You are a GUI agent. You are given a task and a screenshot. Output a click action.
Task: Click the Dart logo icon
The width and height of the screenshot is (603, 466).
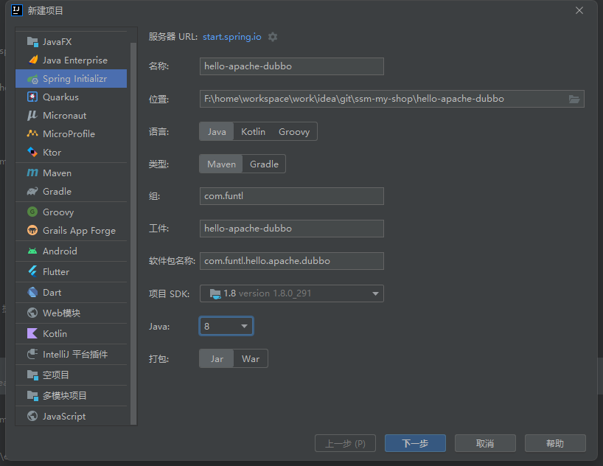click(32, 292)
